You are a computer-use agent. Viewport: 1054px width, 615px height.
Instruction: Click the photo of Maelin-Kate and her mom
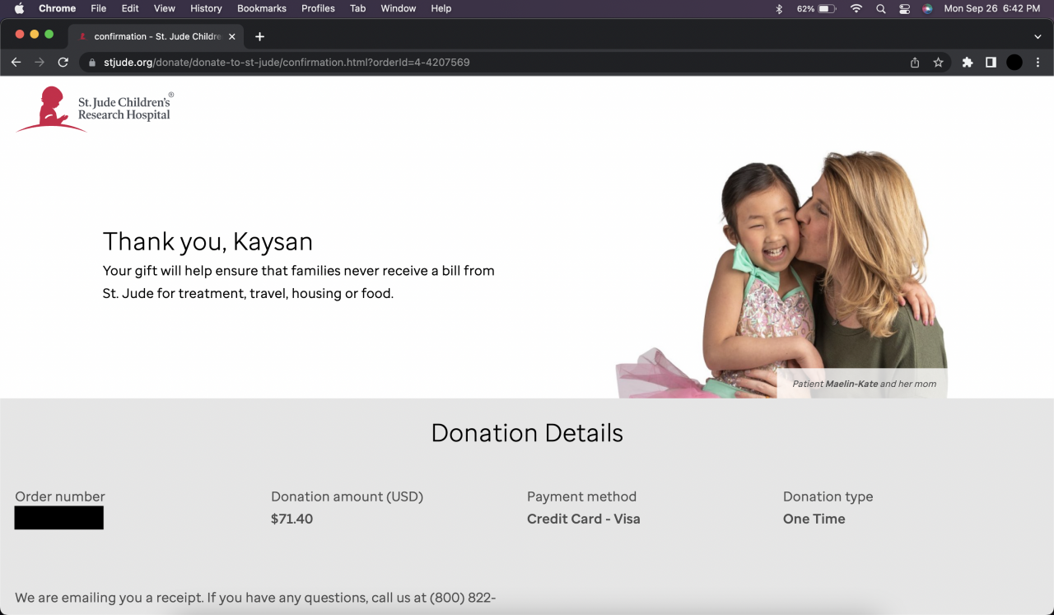(x=782, y=274)
